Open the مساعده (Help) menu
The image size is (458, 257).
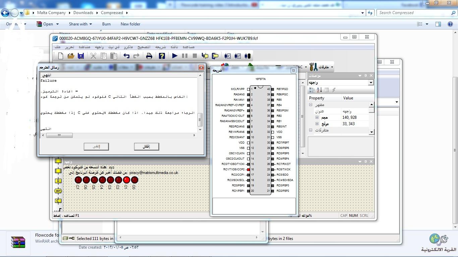pyautogui.click(x=188, y=47)
